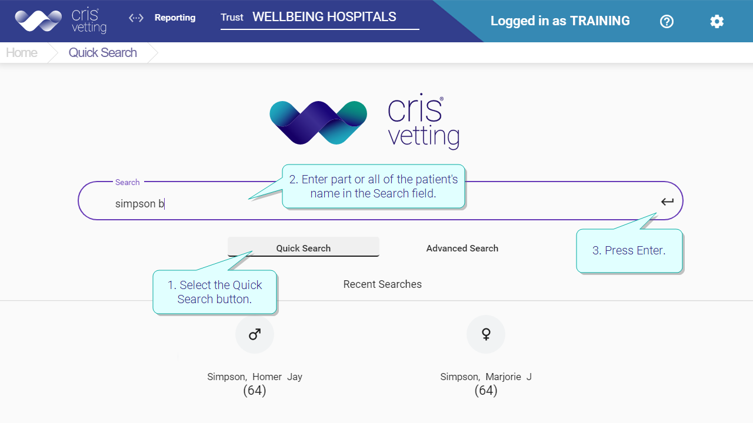753x423 pixels.
Task: Submit search with the enter arrow icon
Action: click(667, 202)
